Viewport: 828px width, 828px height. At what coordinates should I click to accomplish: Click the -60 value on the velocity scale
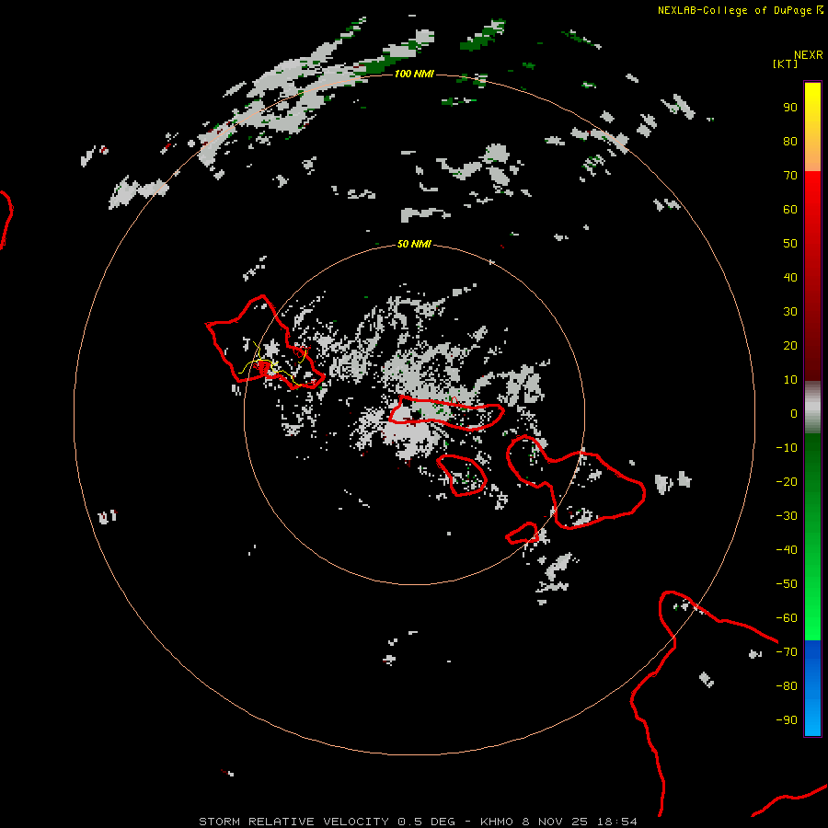(787, 618)
